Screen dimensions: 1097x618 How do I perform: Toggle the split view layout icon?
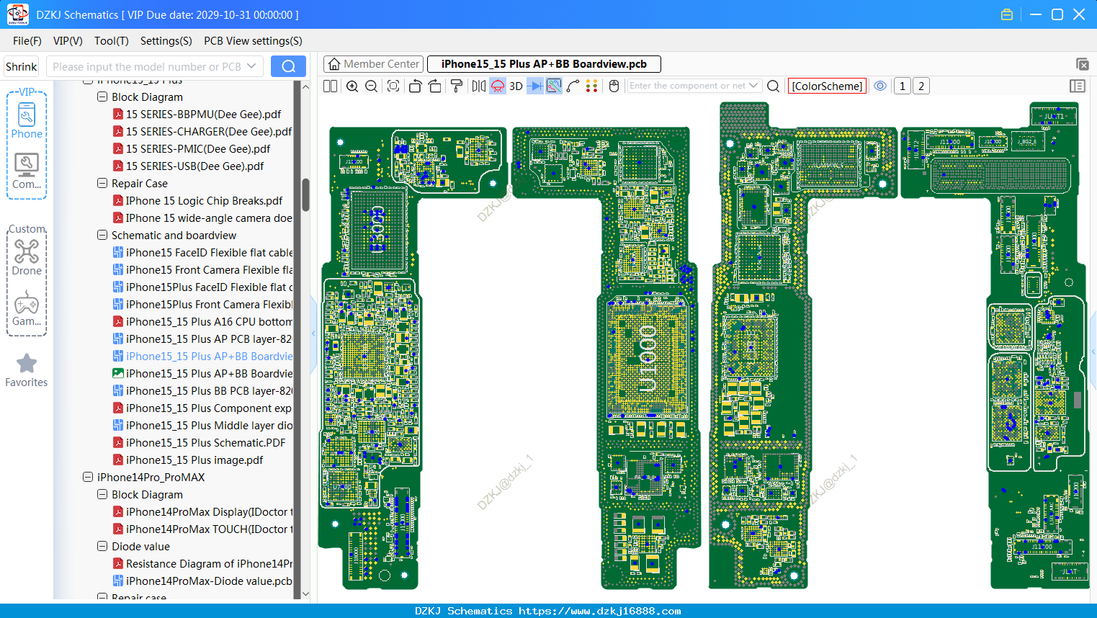click(x=330, y=86)
